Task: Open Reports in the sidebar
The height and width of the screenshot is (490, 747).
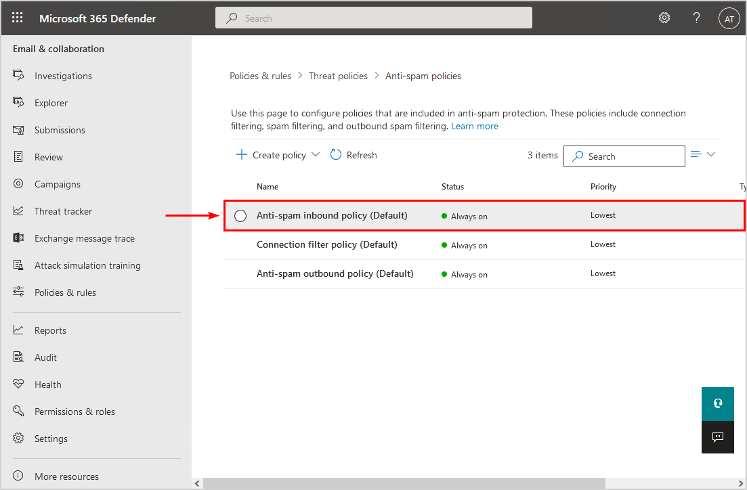Action: point(50,330)
